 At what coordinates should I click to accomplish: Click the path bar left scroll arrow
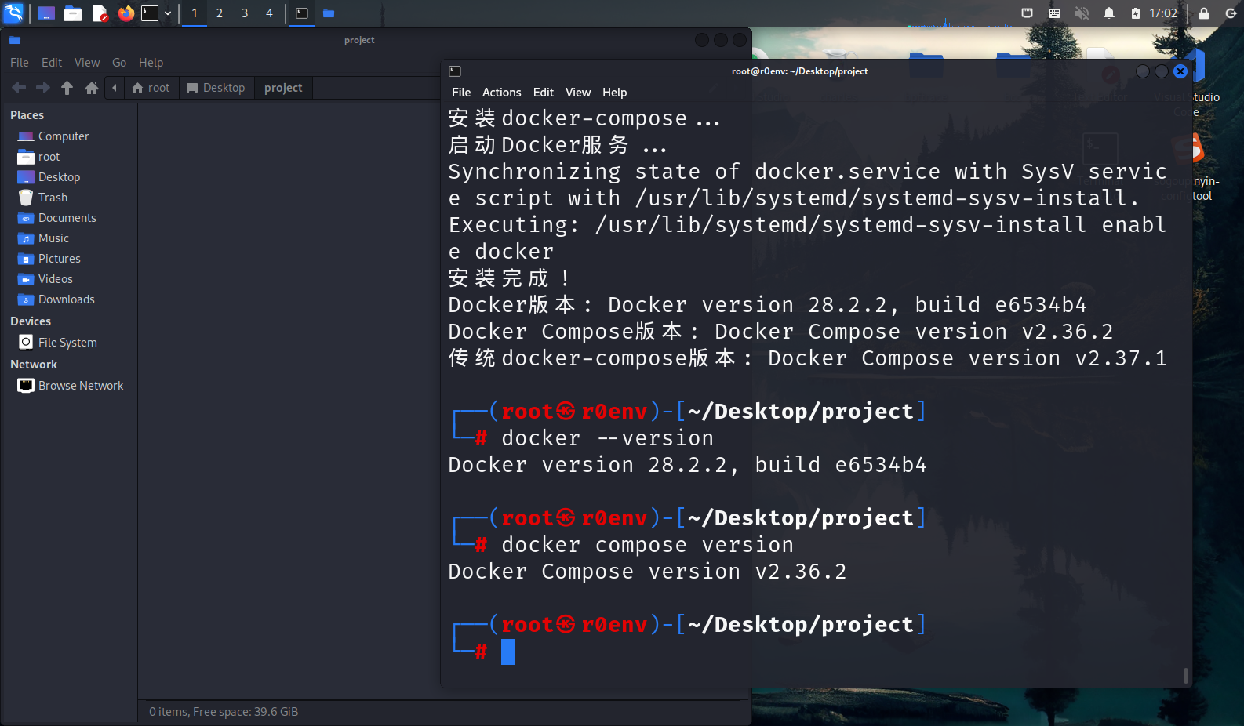115,88
